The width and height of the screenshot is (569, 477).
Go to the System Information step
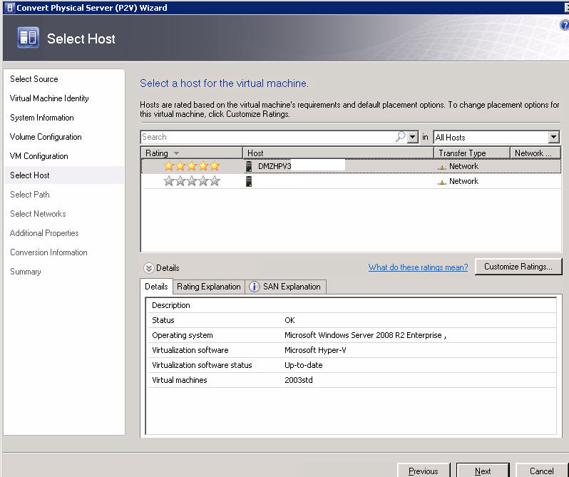tap(42, 118)
